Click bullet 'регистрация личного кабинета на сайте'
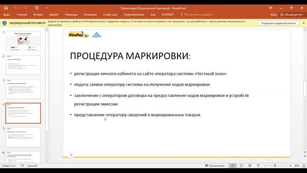The width and height of the screenshot is (307, 173). click(150, 74)
